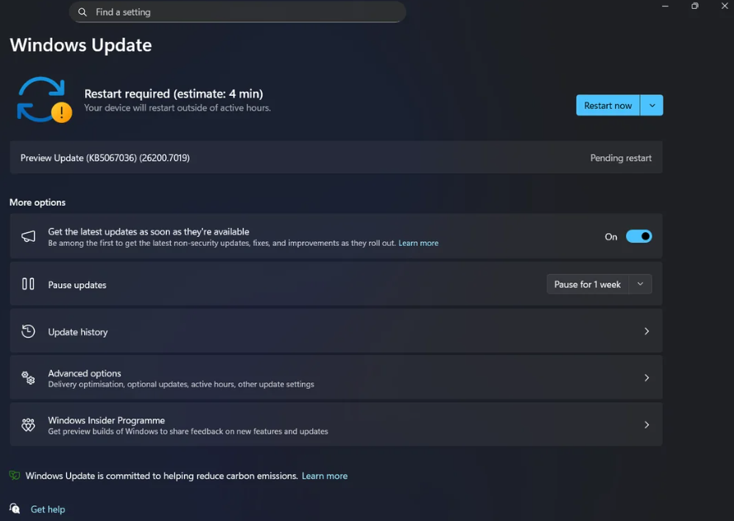
Task: Click the search magnifier icon
Action: point(83,12)
